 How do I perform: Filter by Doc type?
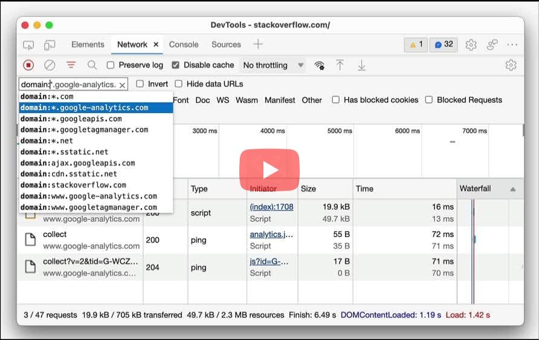click(x=202, y=100)
